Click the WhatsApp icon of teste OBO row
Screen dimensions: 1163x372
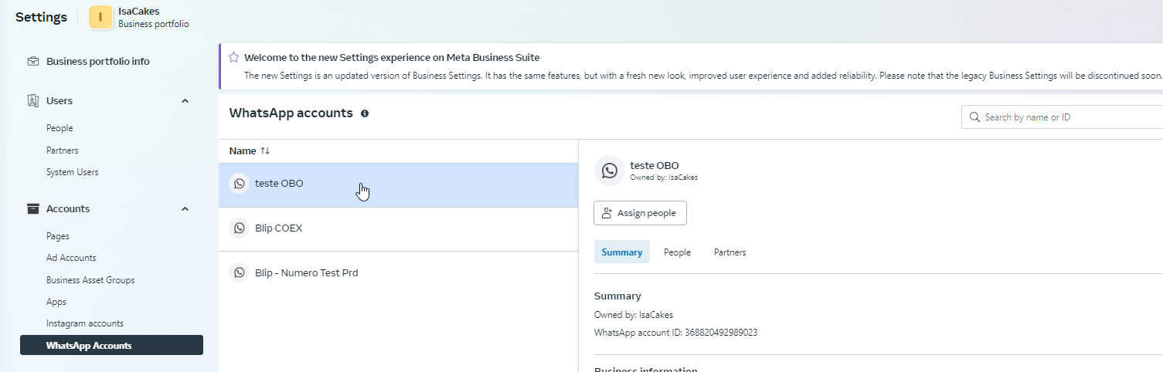click(240, 184)
